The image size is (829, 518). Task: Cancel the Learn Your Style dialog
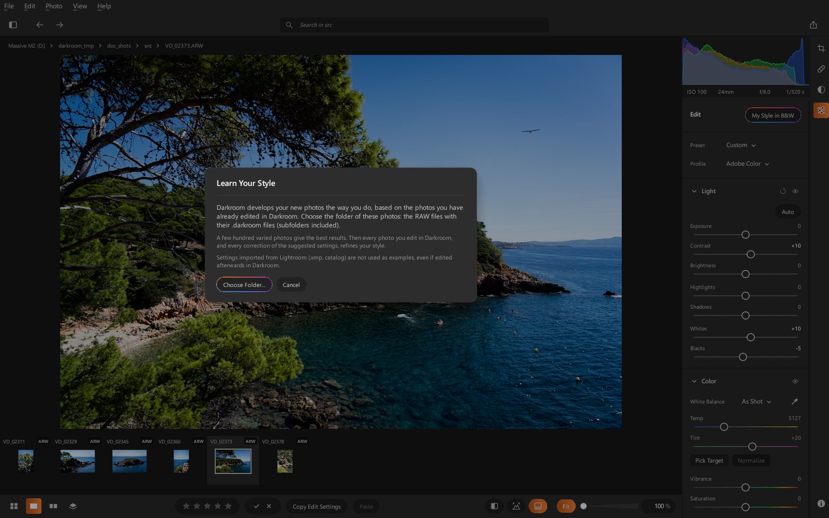point(291,284)
